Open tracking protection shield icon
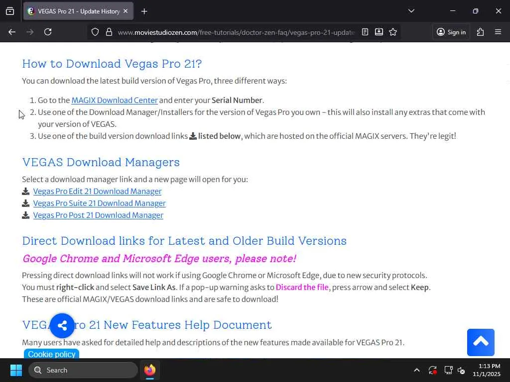510x382 pixels. click(95, 32)
